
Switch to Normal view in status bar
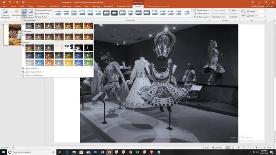point(228,148)
